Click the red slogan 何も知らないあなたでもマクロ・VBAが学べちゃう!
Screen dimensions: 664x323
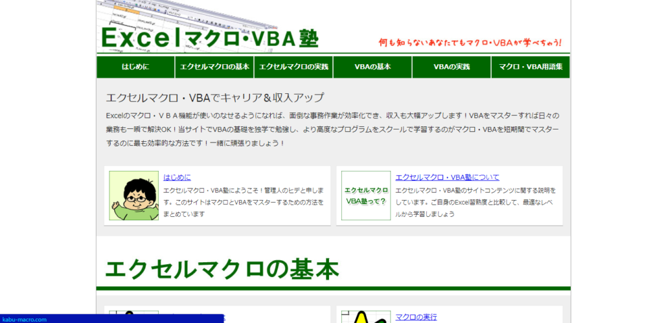(x=470, y=43)
